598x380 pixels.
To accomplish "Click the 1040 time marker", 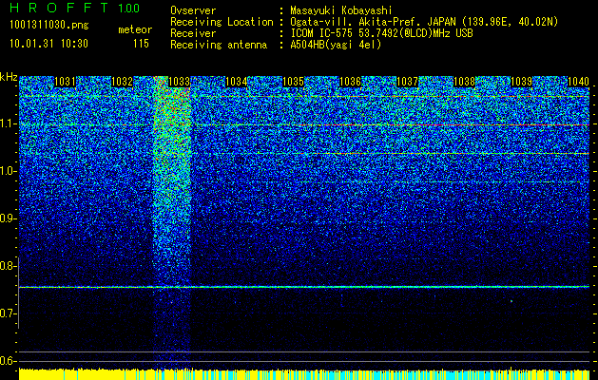I will click(578, 82).
